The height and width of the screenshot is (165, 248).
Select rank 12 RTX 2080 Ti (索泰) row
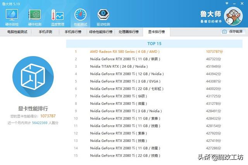pos(154,133)
